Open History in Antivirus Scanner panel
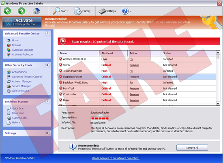Viewport: 223px width, 163px height. [x=16, y=122]
